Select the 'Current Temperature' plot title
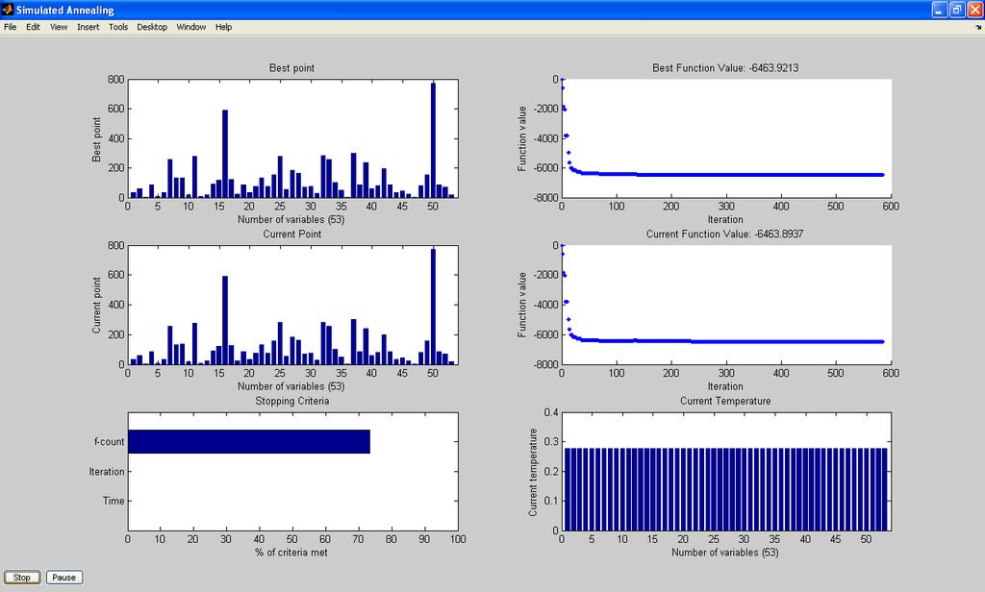985x592 pixels. (x=725, y=401)
